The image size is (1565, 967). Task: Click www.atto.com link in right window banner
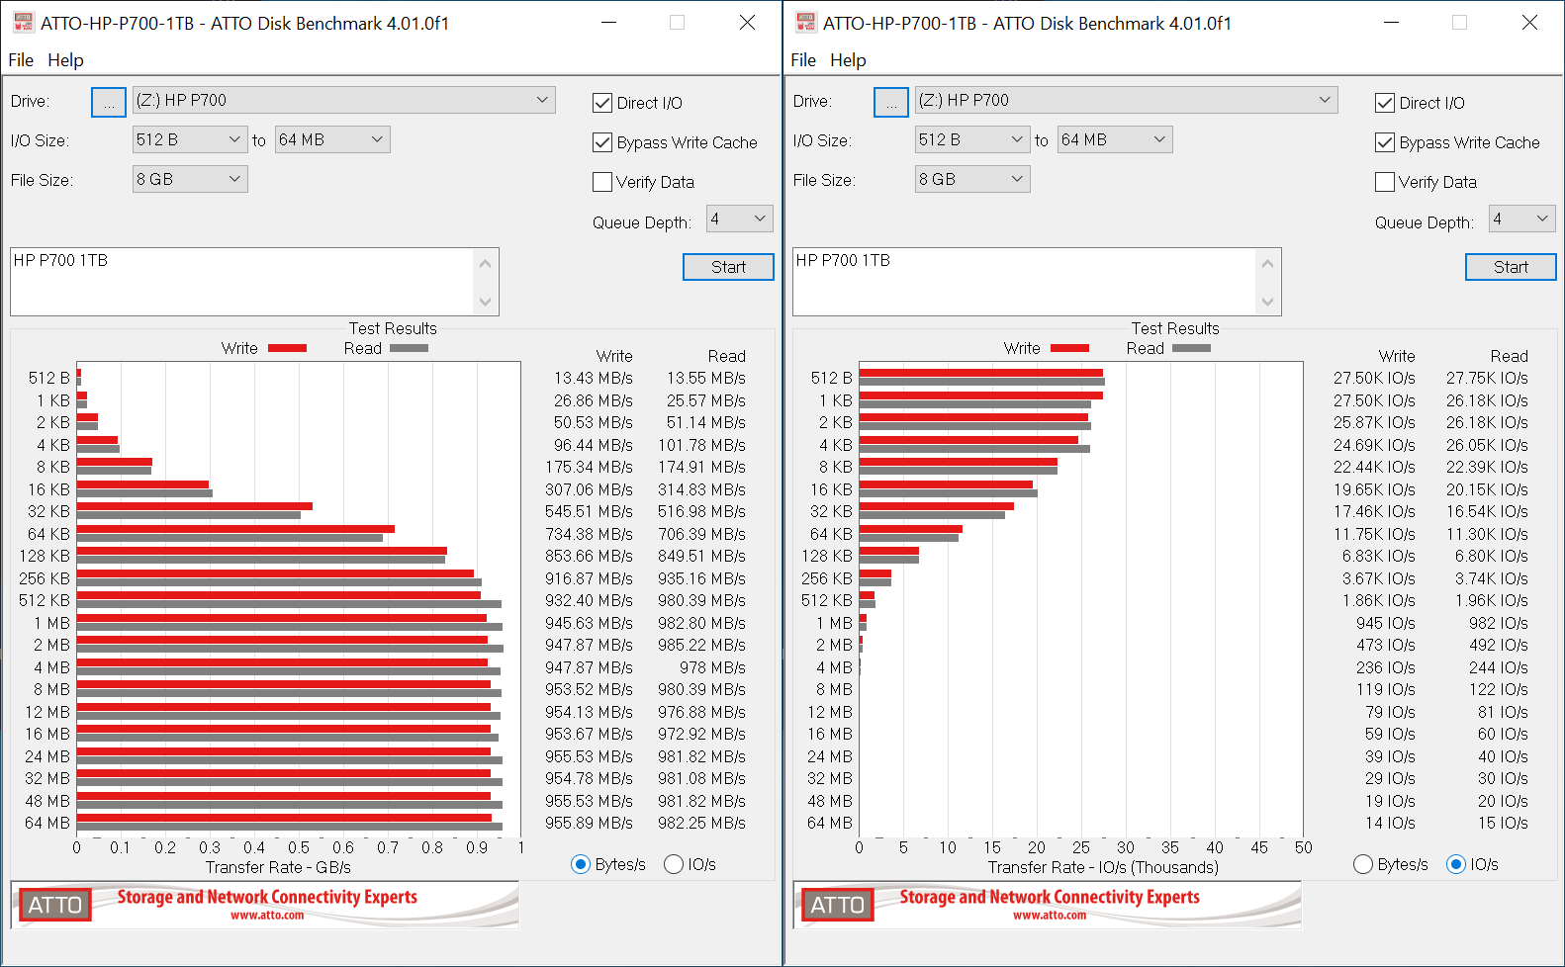click(1050, 916)
